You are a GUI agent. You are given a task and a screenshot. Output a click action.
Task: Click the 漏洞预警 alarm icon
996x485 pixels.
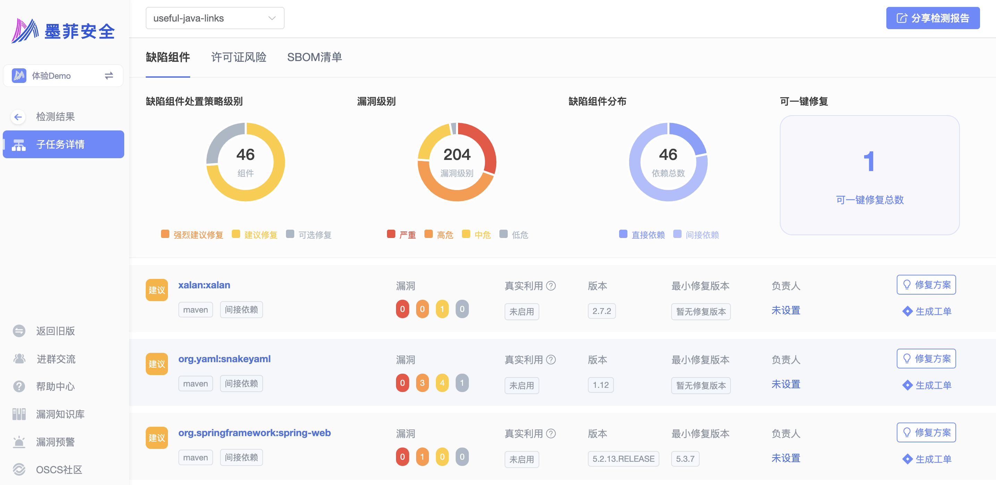click(x=18, y=442)
